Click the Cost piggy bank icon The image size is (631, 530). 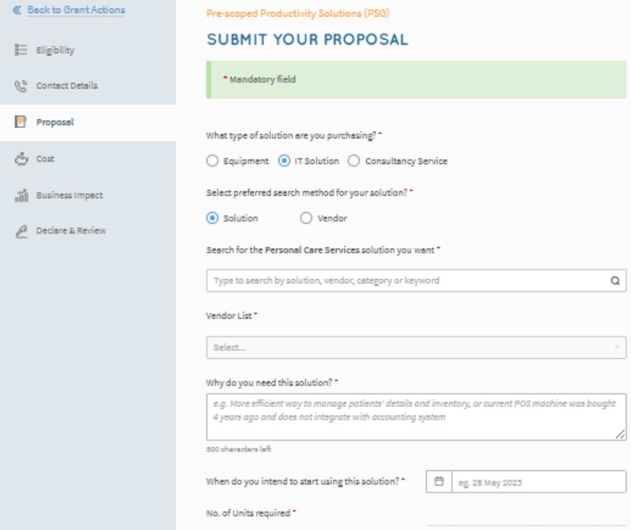pos(20,158)
